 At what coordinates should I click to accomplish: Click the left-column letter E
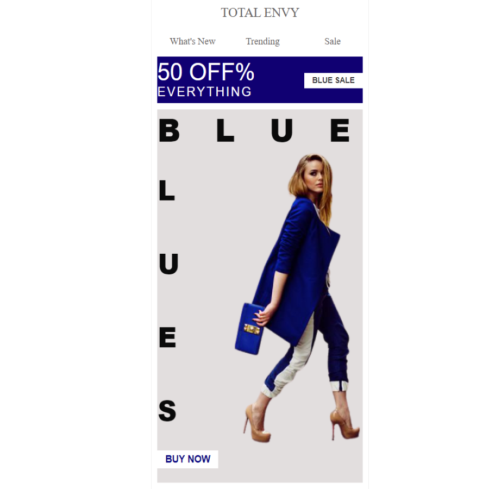167,337
